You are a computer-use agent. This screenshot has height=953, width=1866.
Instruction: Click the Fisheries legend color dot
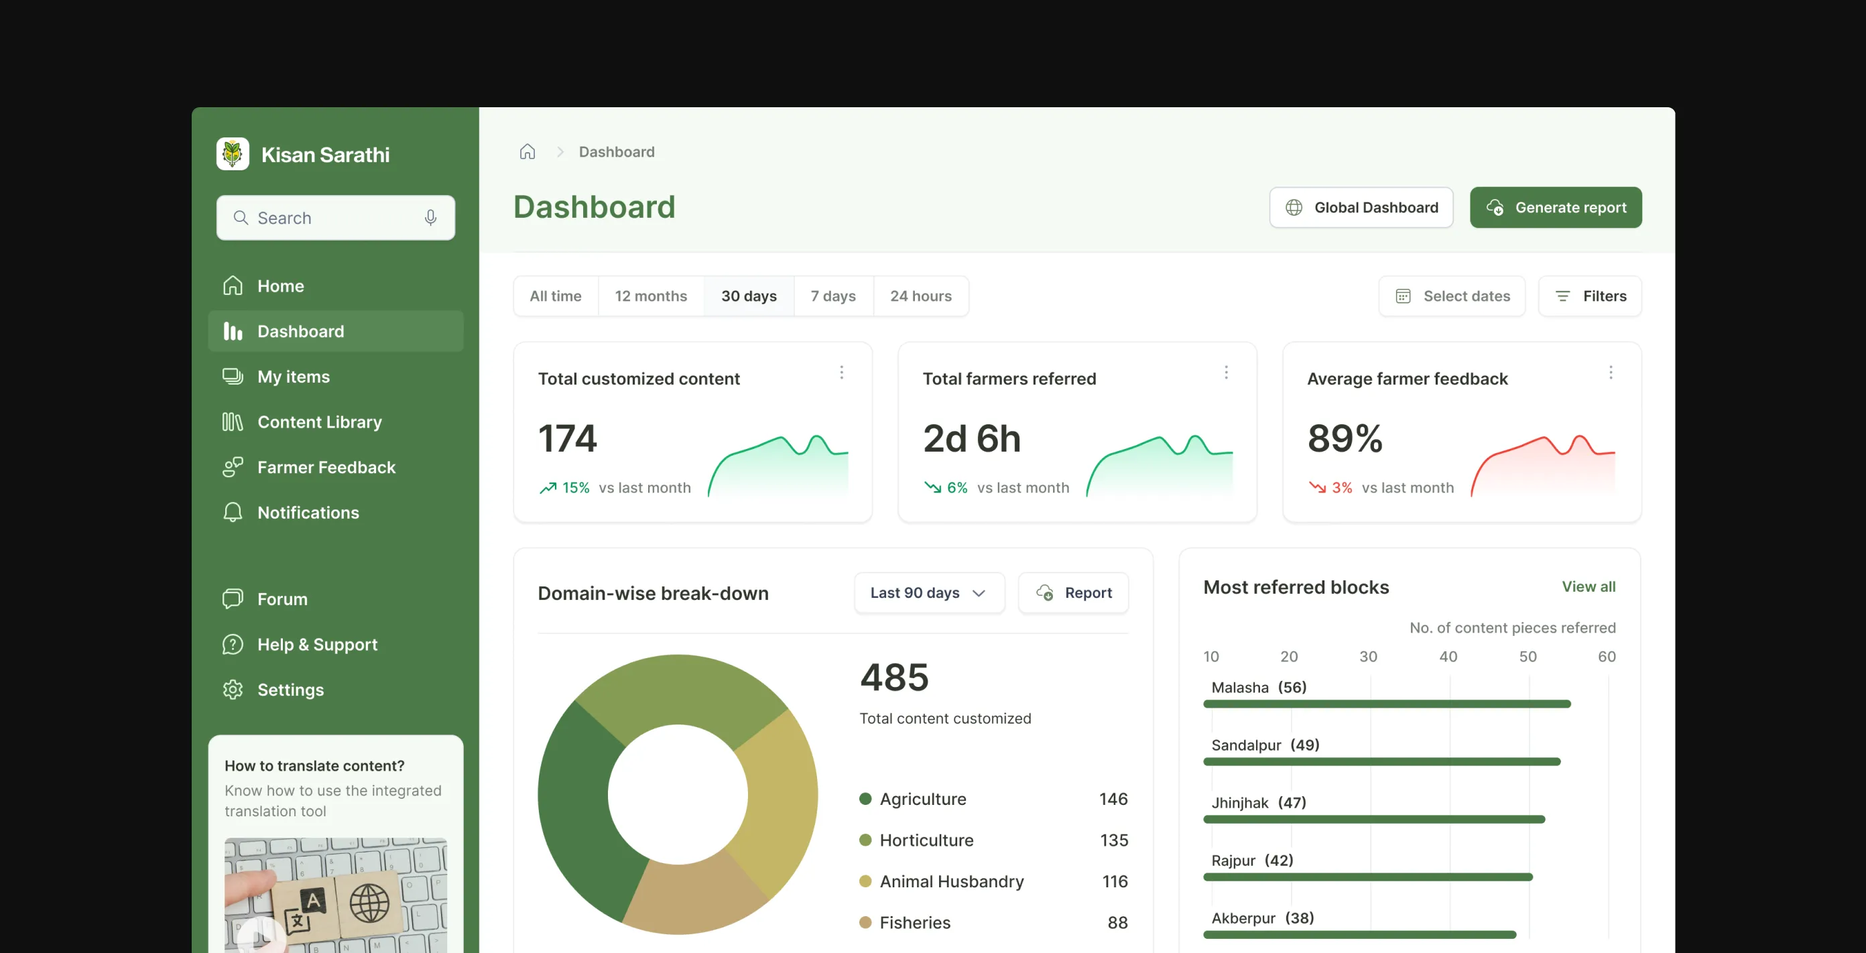tap(865, 923)
